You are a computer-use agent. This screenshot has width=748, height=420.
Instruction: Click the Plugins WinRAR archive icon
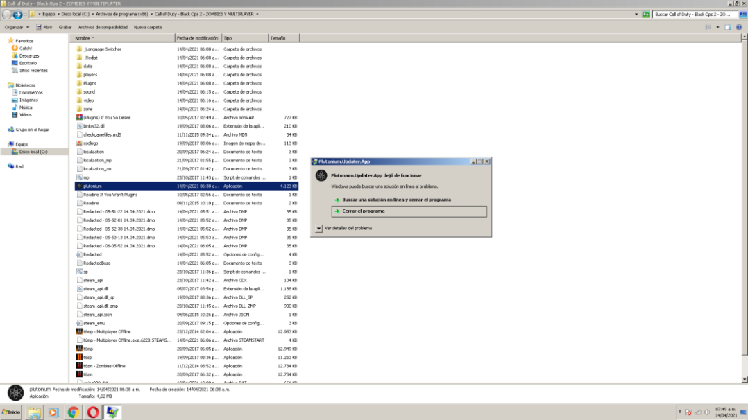click(x=79, y=117)
